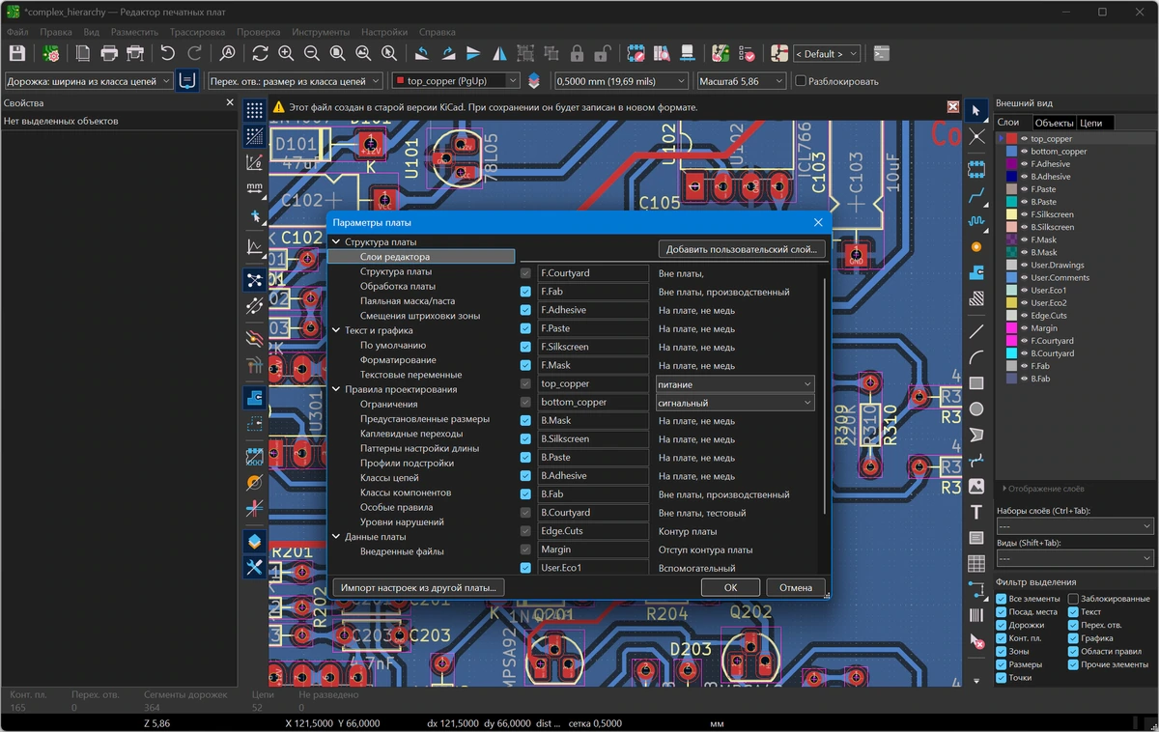Open the top_copper (PgUp) layer dropdown
1159x732 pixels.
[x=456, y=81]
